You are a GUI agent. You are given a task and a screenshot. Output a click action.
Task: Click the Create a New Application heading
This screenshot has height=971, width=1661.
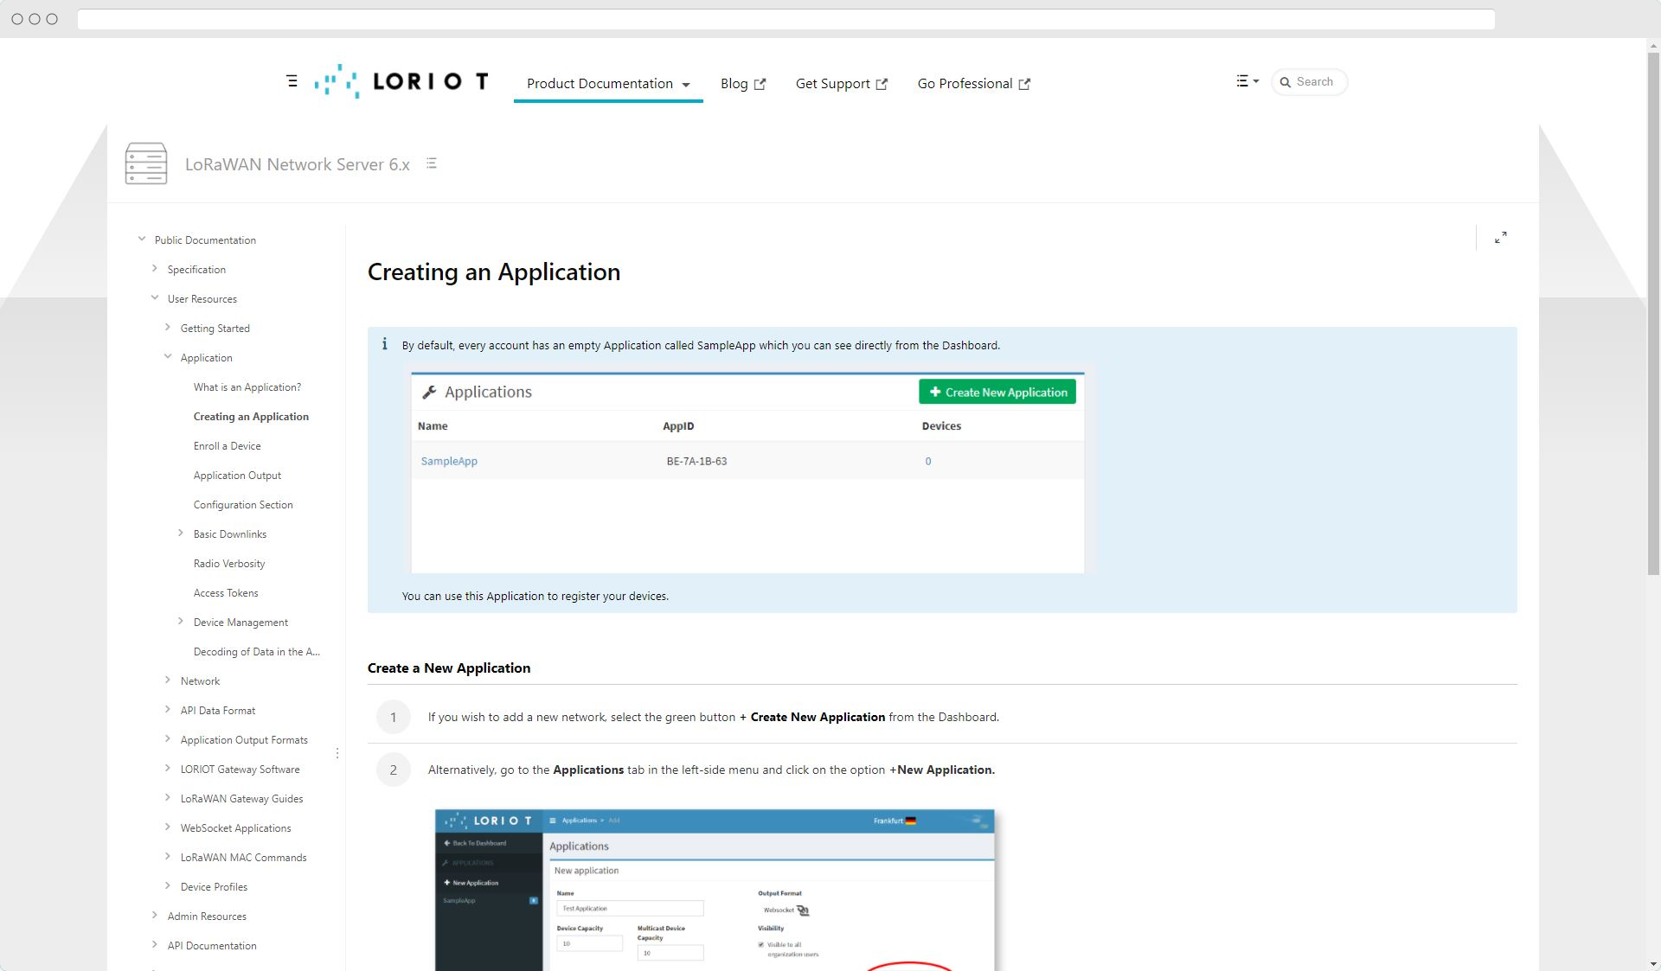449,668
